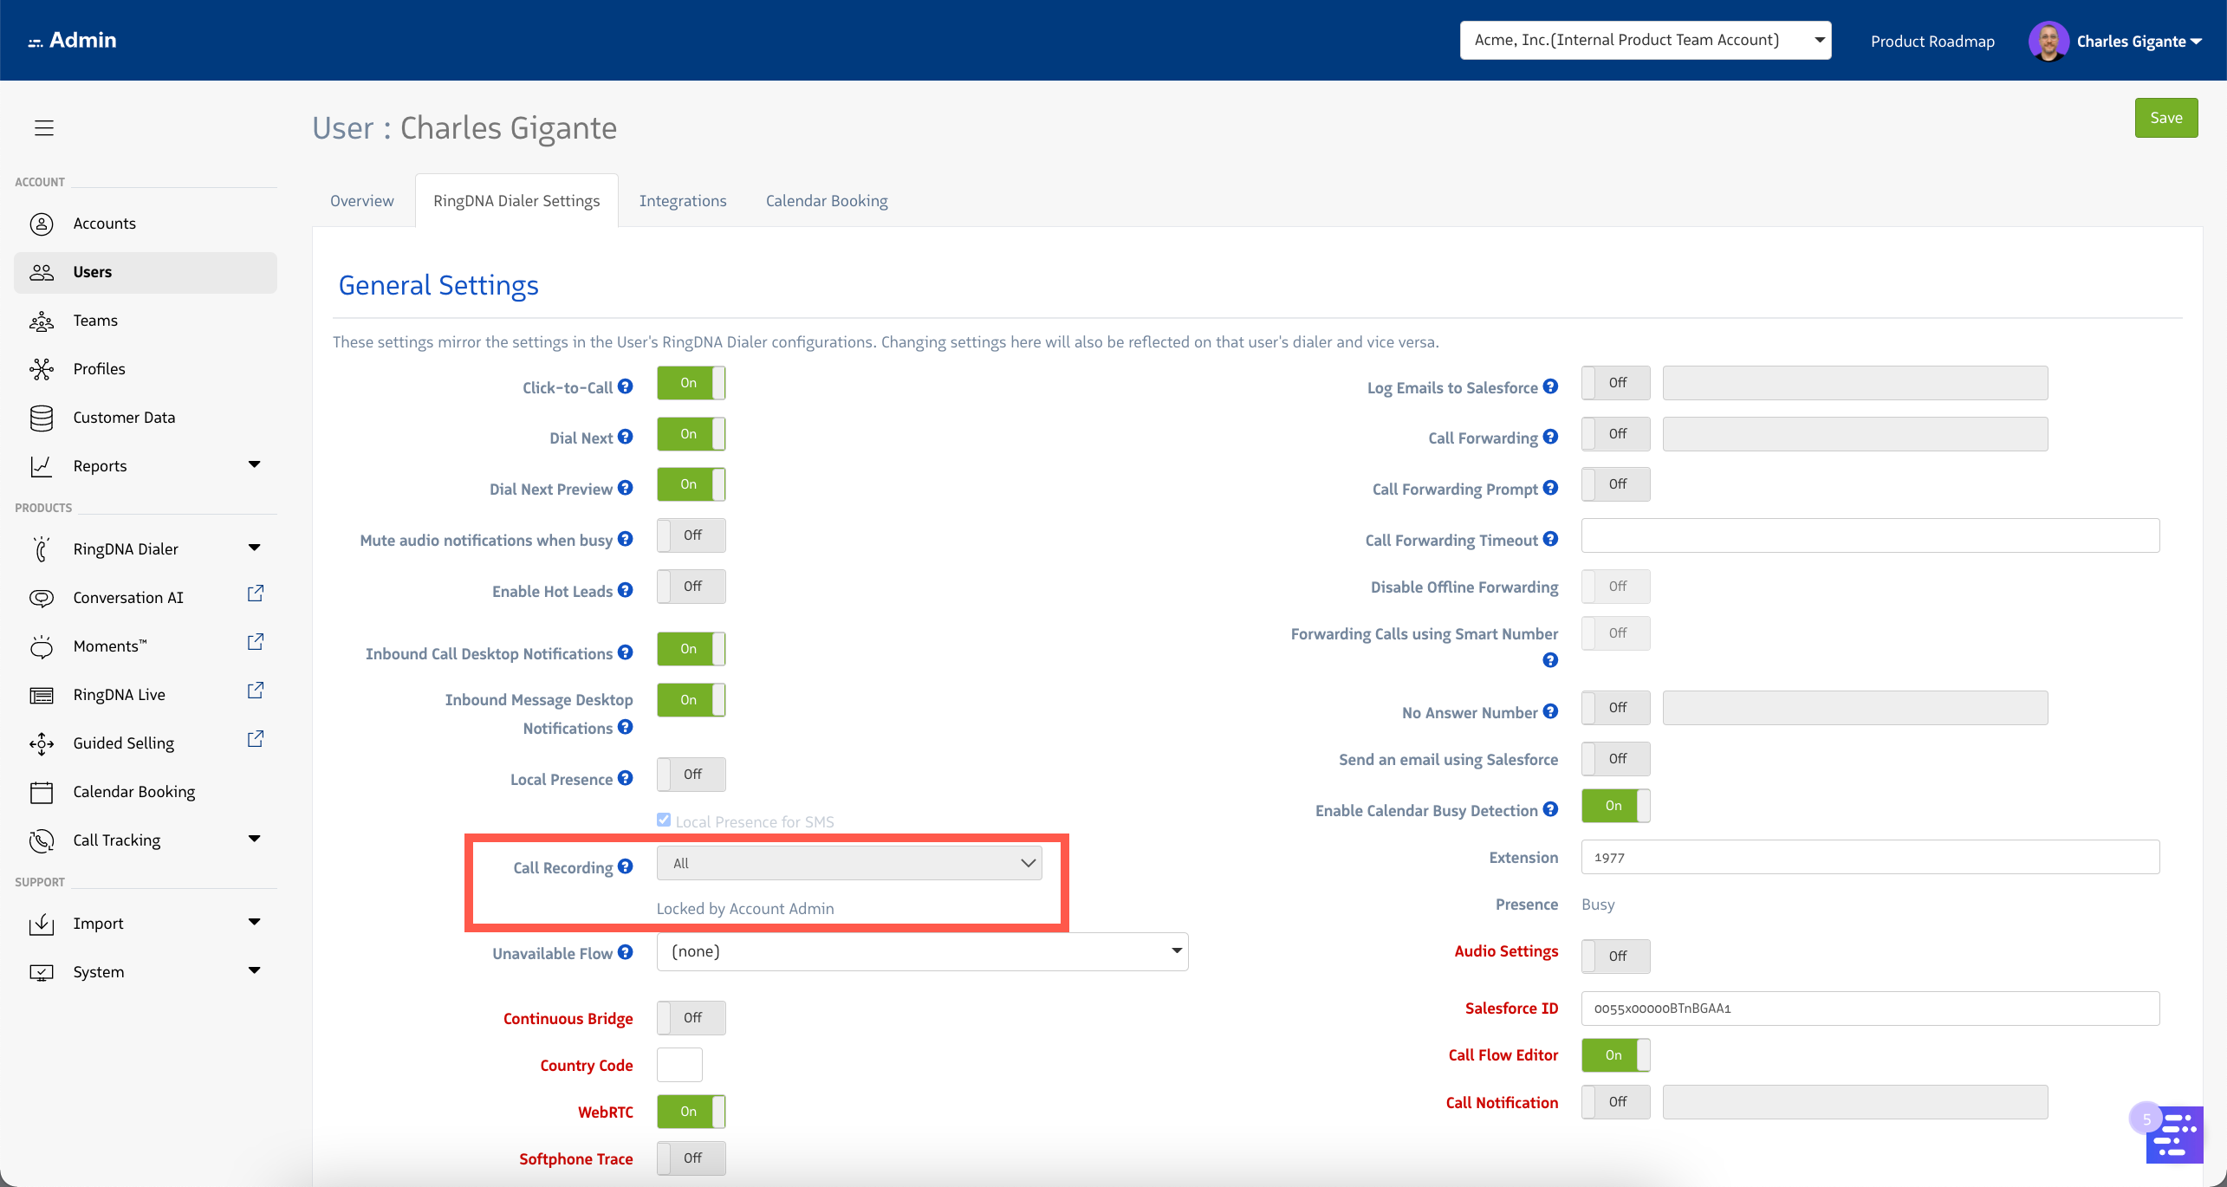
Task: Enable Local Presence
Action: pyautogui.click(x=691, y=774)
